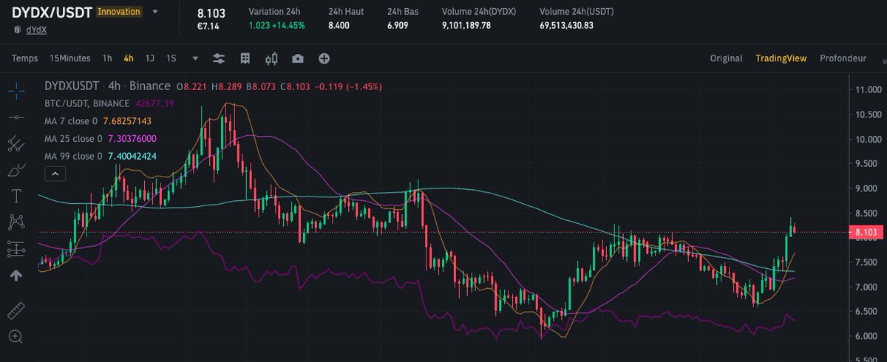This screenshot has width=887, height=362.
Task: Click the dYdX coin info icon
Action: [18, 30]
